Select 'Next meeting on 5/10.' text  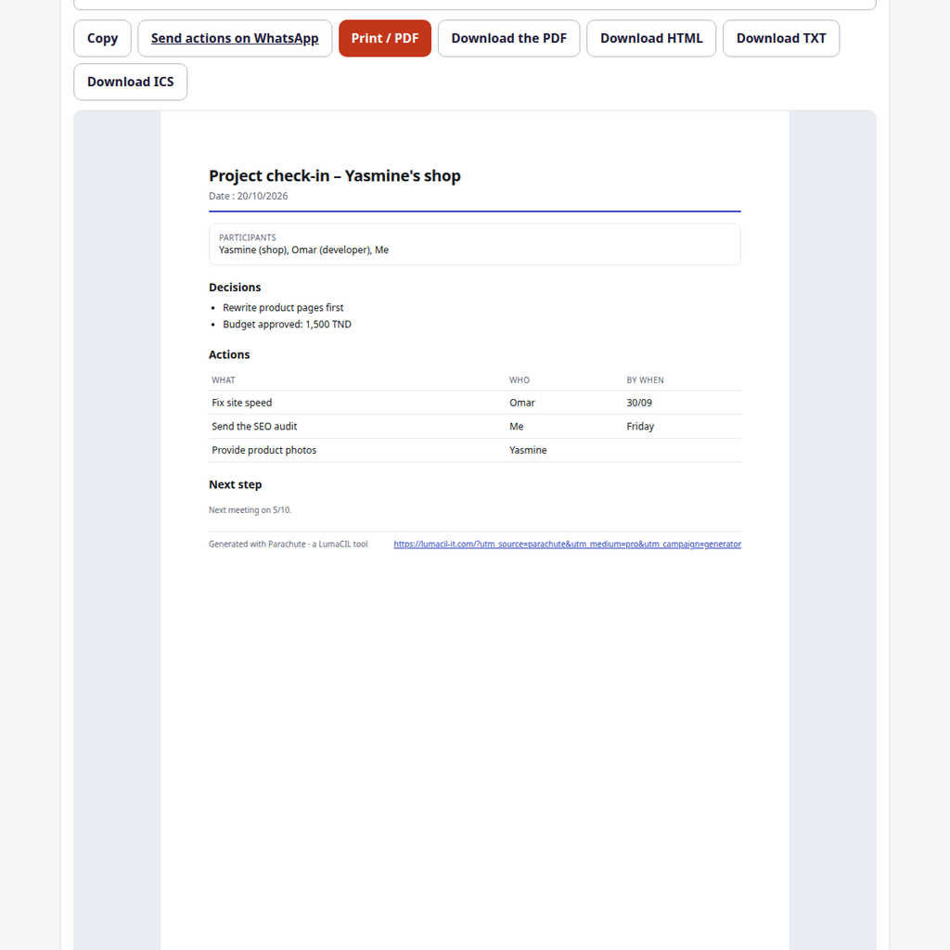(250, 510)
